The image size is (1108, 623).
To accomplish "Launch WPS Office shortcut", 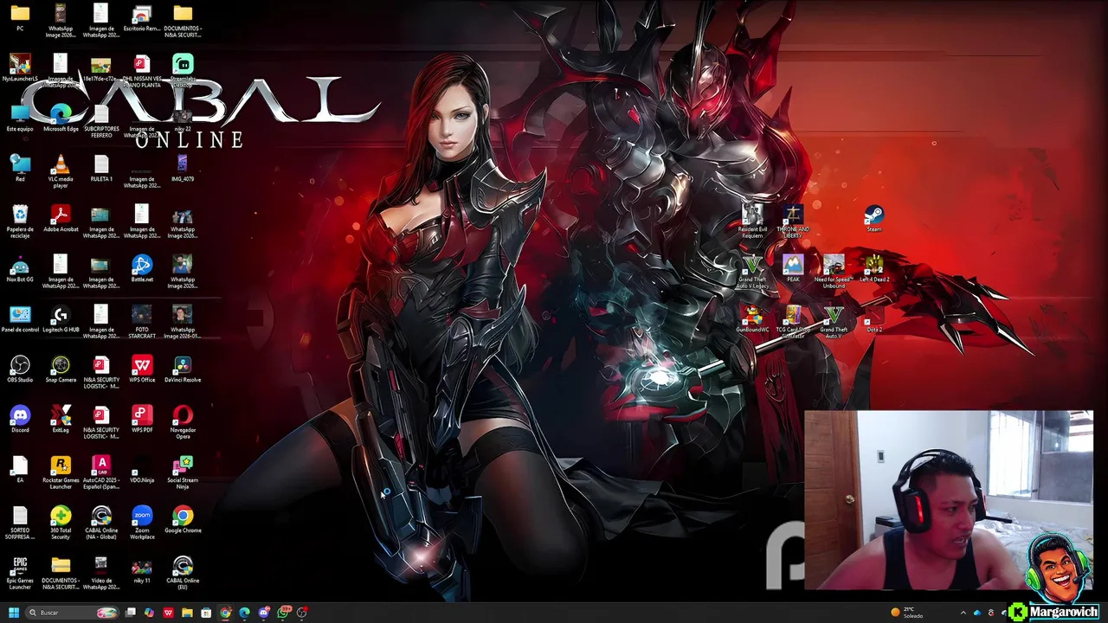I will pyautogui.click(x=142, y=369).
